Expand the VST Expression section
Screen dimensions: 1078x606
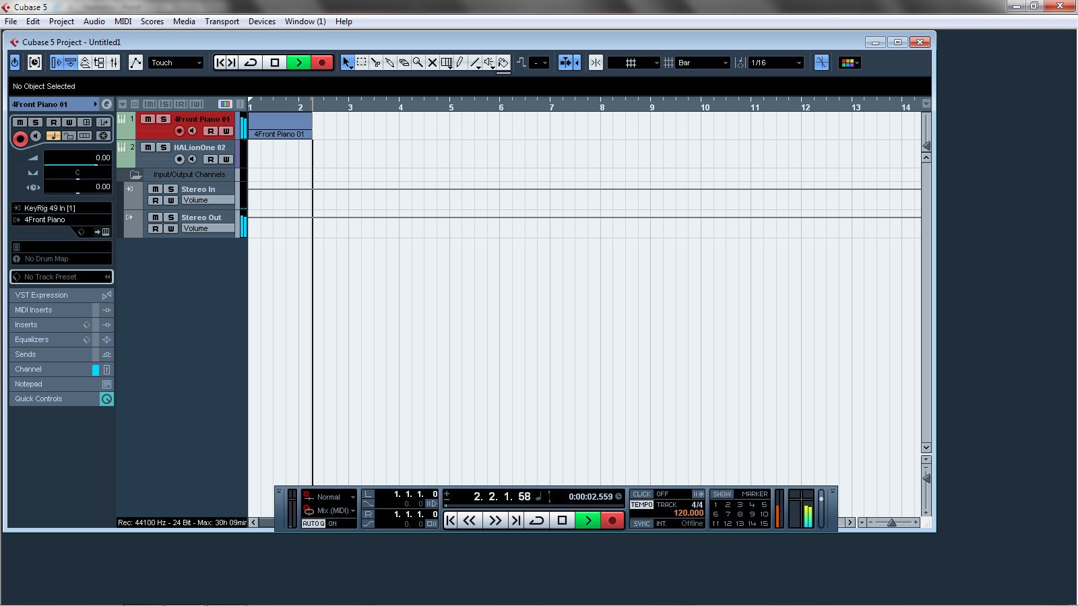(x=61, y=295)
